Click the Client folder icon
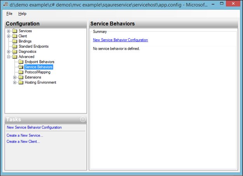The image size is (243, 176). (x=15, y=36)
